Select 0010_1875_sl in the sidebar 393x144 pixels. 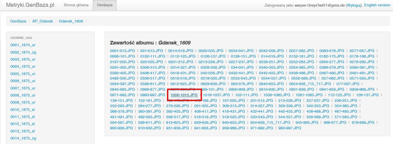(23, 109)
